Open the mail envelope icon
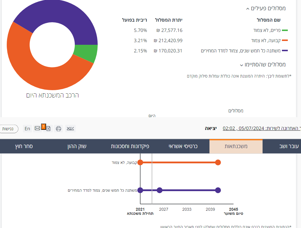 [x=38, y=128]
